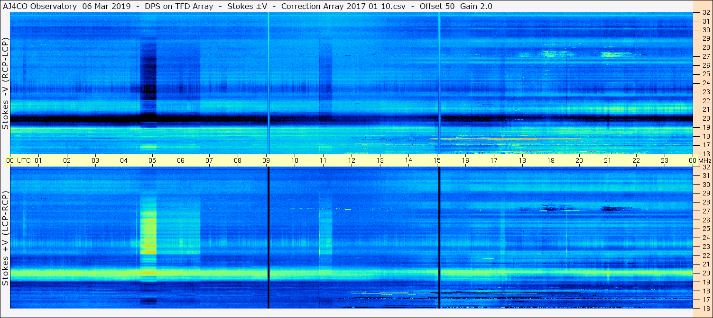Select the 09 hour tick on the time axis

tap(266, 160)
